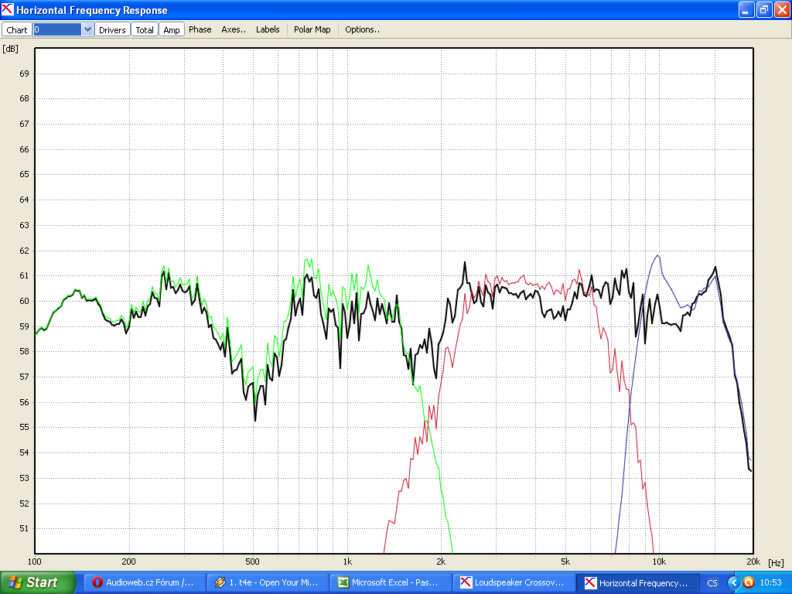The height and width of the screenshot is (594, 792).
Task: Switch to Audioweb.cz Fórum Opera window
Action: pyautogui.click(x=143, y=582)
